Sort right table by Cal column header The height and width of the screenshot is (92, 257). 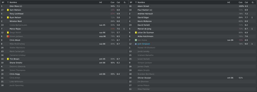[x=246, y=2]
